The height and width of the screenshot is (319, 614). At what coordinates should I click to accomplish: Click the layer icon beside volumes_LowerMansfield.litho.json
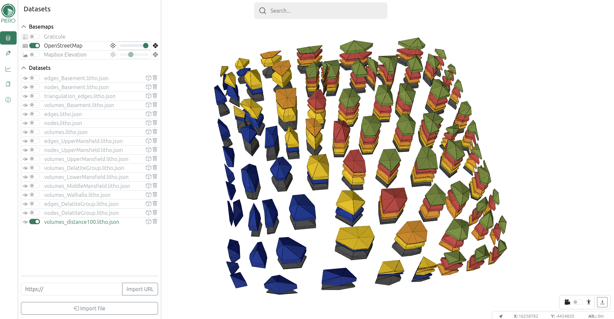pyautogui.click(x=25, y=177)
